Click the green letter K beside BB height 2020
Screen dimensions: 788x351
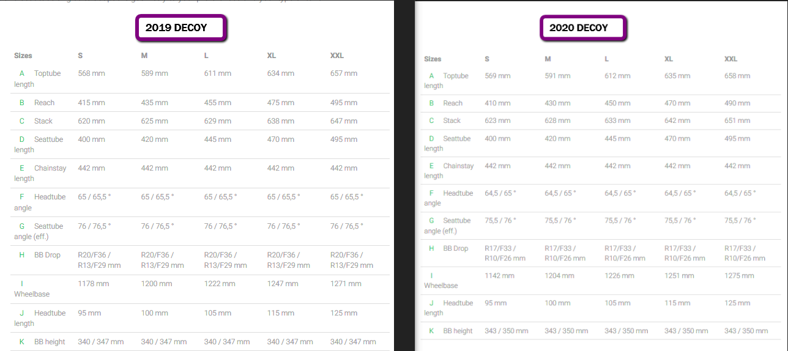[x=431, y=331]
